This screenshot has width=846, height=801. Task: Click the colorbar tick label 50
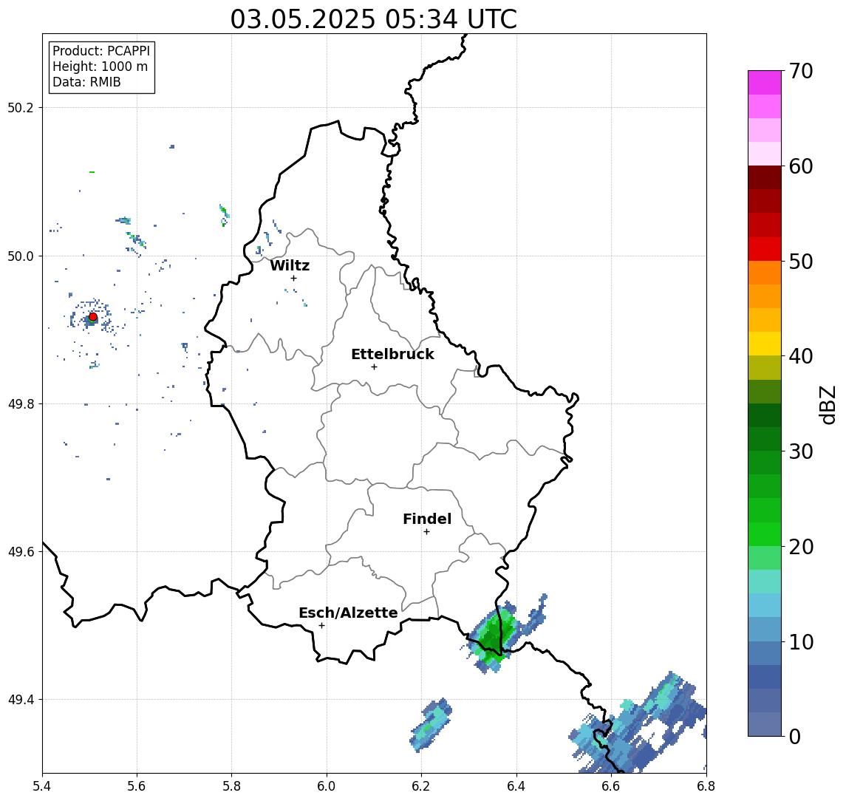801,262
